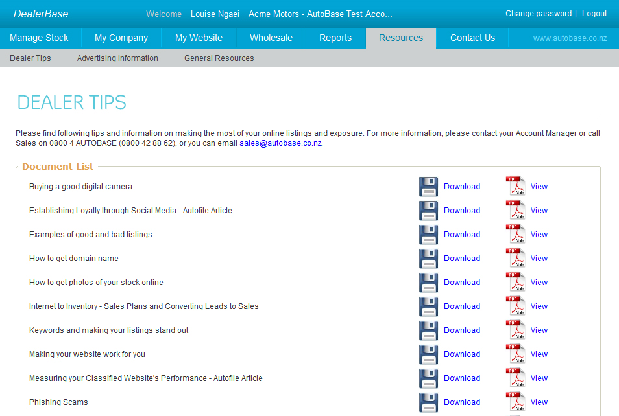
Task: Email sales@autobase.co.nz via the link
Action: (x=279, y=143)
